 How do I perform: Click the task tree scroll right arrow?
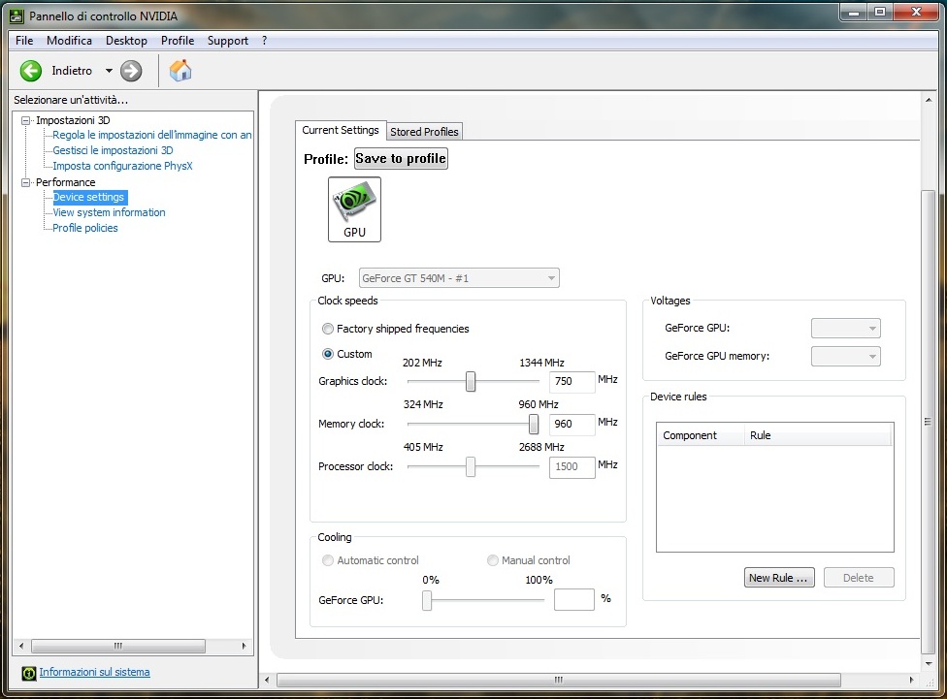(244, 646)
